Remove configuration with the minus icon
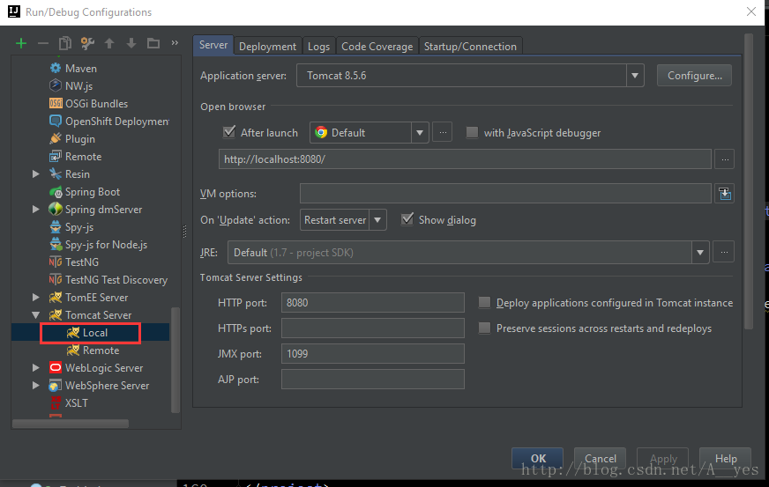769x487 pixels. pyautogui.click(x=43, y=44)
